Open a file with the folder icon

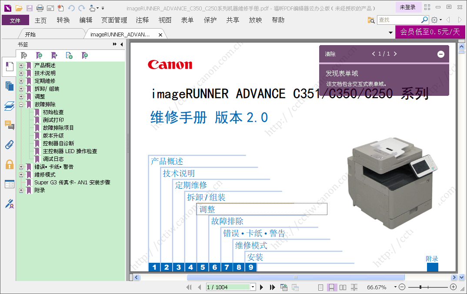click(19, 8)
